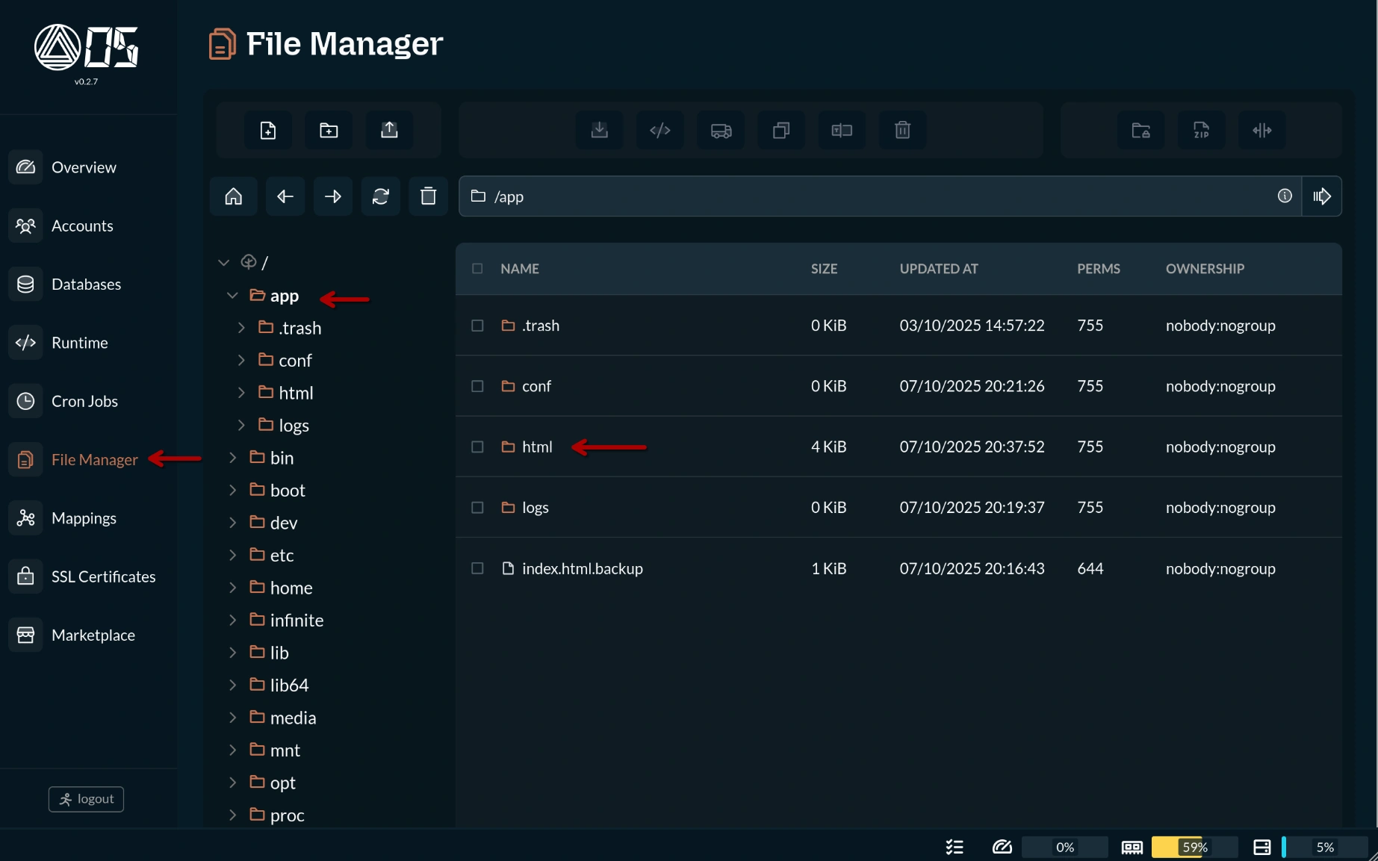Click the /app path input field
1378x861 pixels.
[x=874, y=196]
